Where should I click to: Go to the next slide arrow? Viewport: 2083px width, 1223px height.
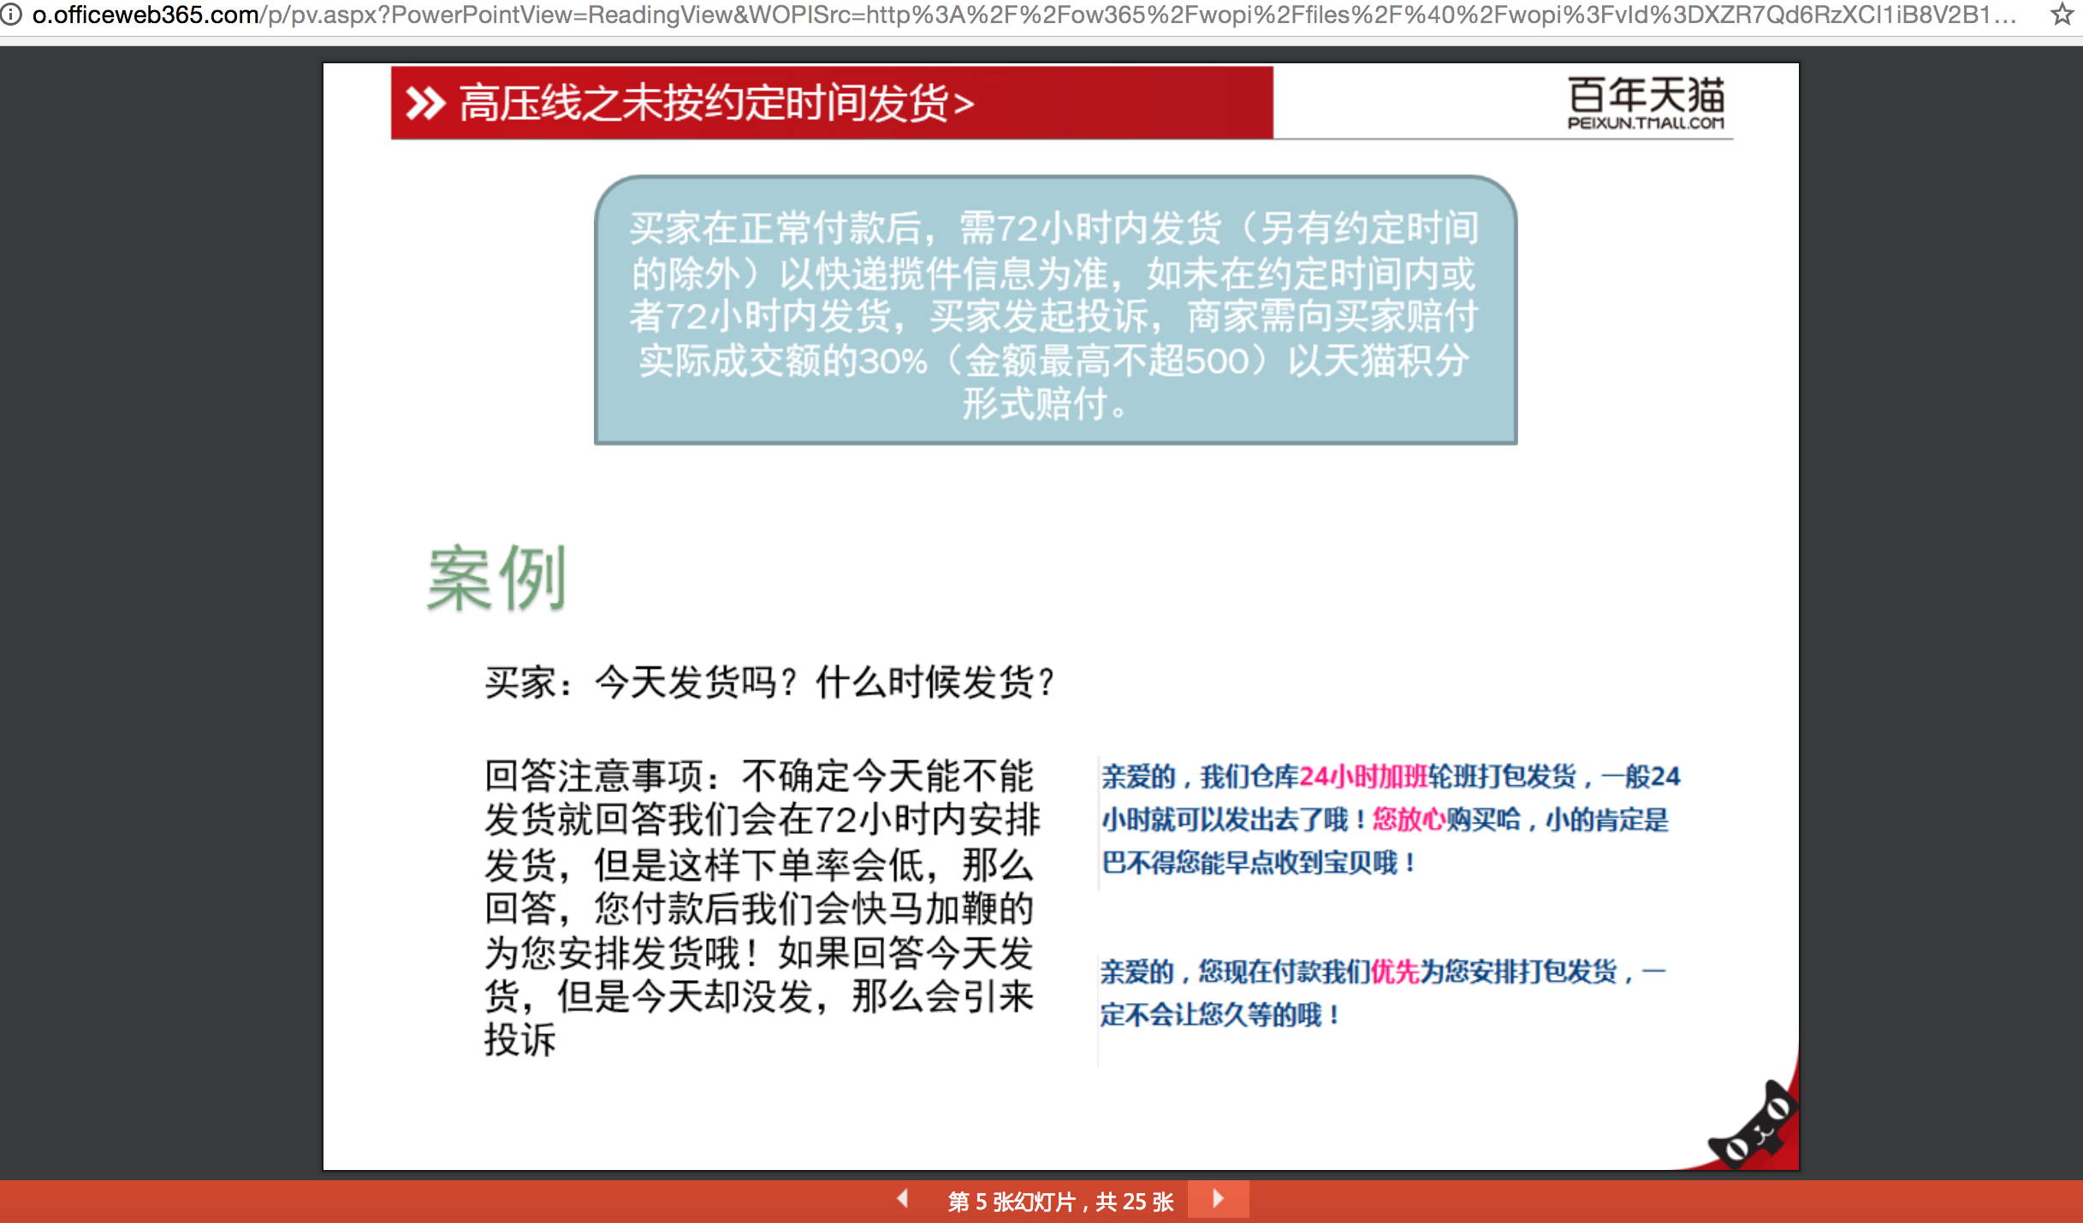click(1219, 1199)
